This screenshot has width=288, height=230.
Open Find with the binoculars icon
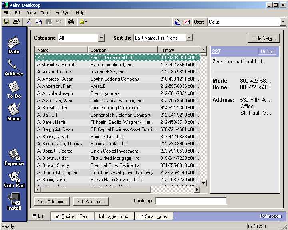coord(71,22)
